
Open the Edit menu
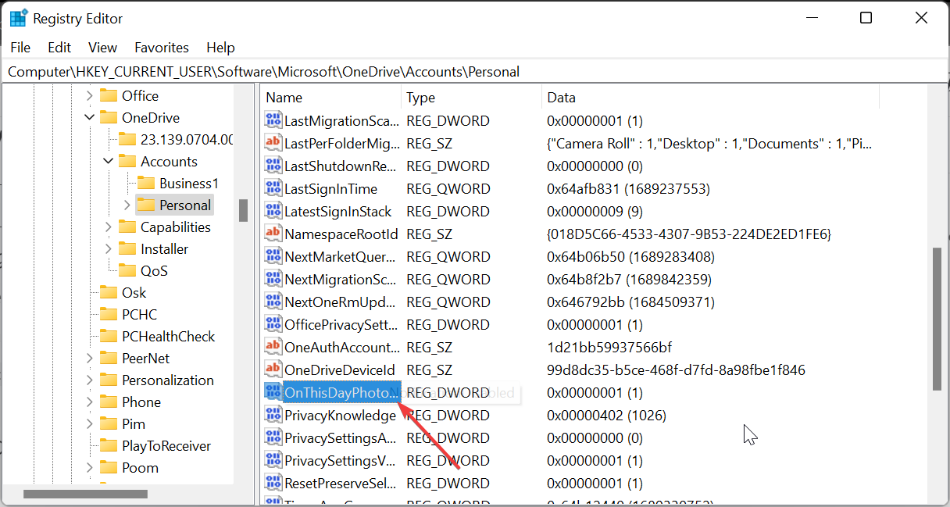coord(59,48)
